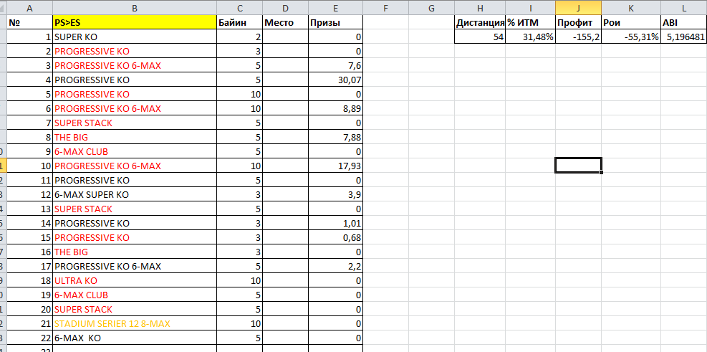
Task: Select column G header
Action: [431, 8]
